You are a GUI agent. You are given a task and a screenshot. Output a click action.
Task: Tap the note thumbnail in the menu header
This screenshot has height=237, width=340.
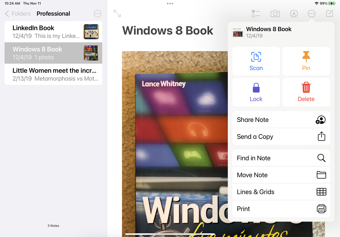click(238, 32)
